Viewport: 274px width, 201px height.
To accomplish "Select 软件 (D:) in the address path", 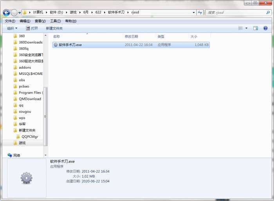I will [x=56, y=12].
